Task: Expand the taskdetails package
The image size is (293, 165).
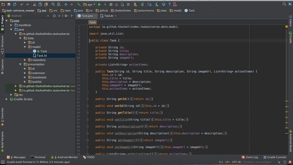Action: pyautogui.click(x=25, y=77)
